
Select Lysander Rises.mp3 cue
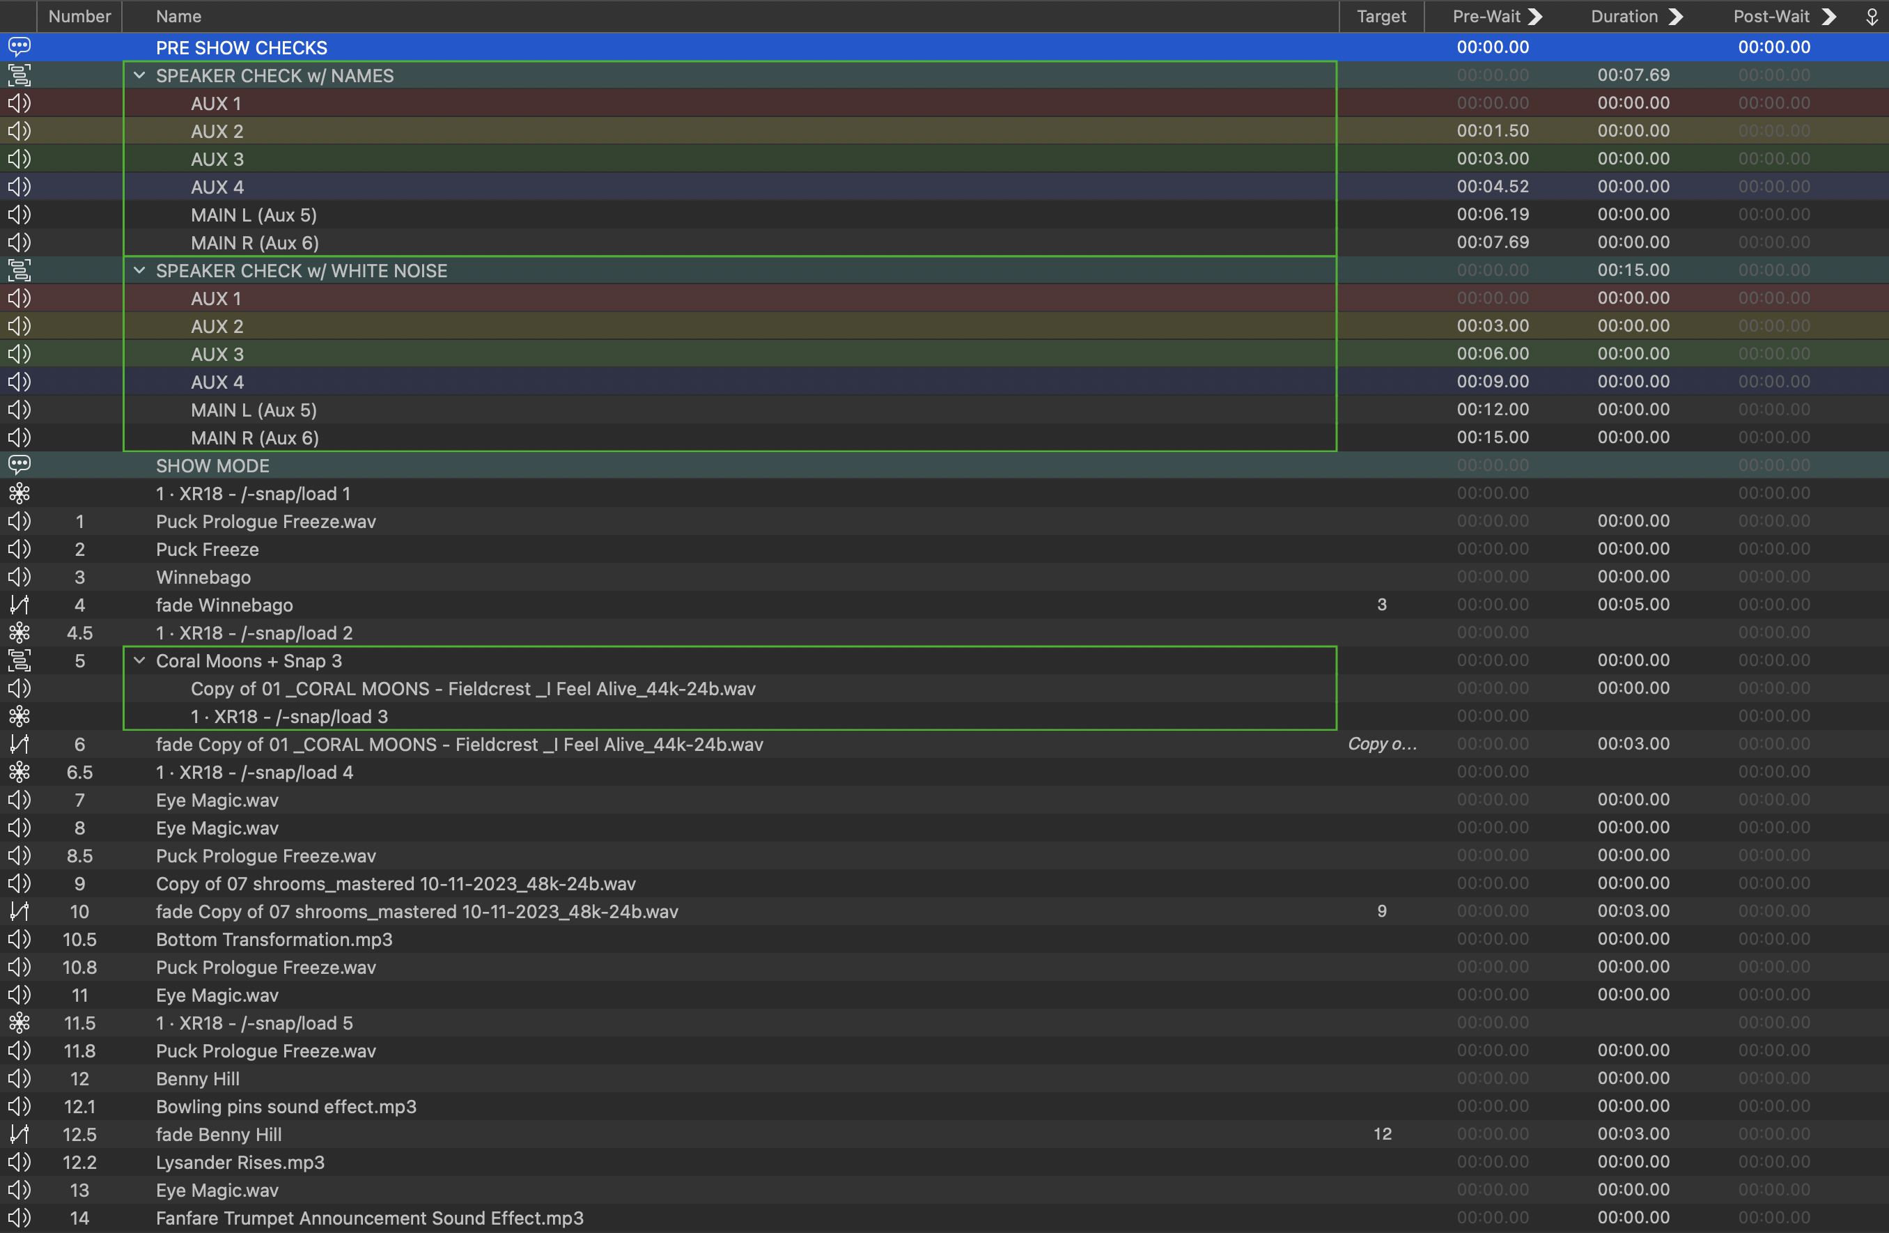(240, 1163)
